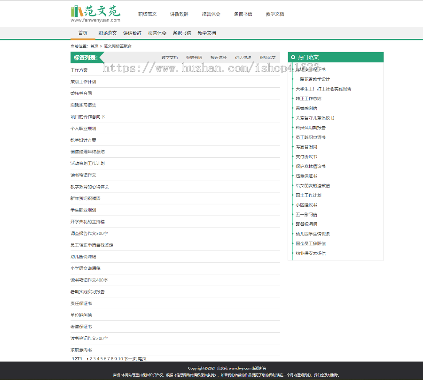
Task: Filter tags by 条据书信 in the 标签列表 bar
Action: tap(194, 57)
